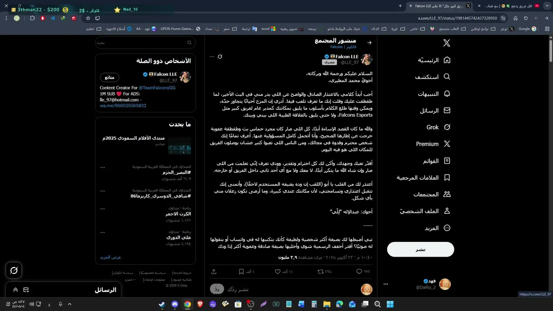
Task: Click الملف الشخصي profile icon
Action: coord(447,211)
